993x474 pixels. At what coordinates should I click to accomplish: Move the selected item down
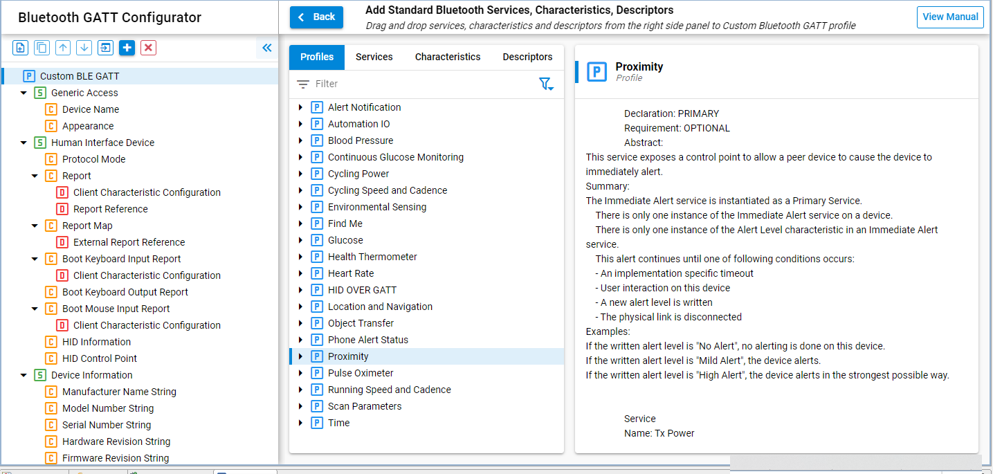82,47
